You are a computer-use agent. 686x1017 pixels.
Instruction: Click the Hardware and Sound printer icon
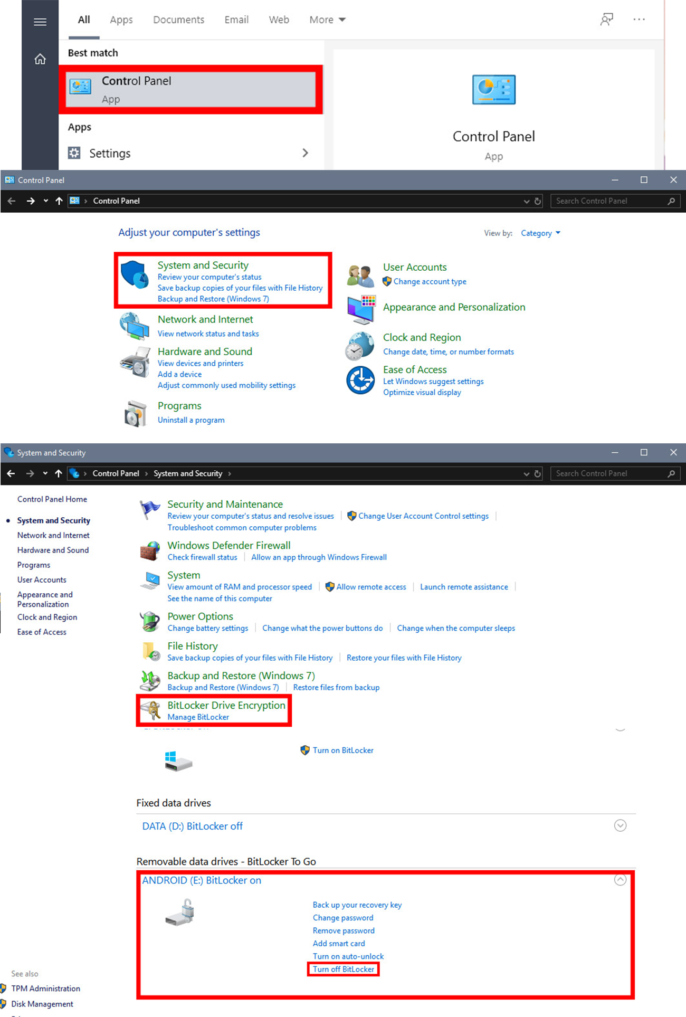(x=135, y=363)
